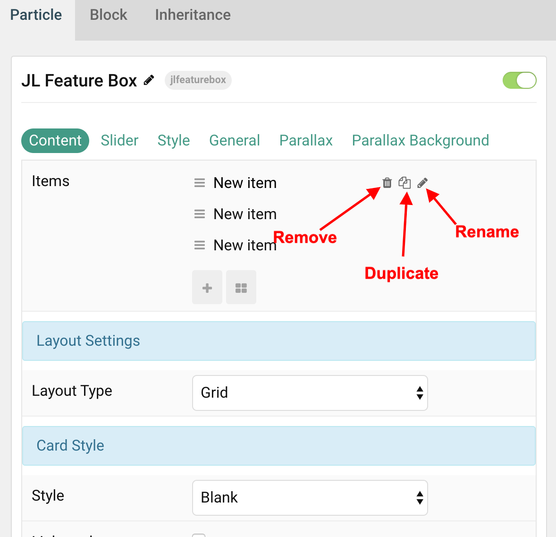Click the jlfeaturebox identifier badge
Viewport: 556px width, 537px height.
198,80
